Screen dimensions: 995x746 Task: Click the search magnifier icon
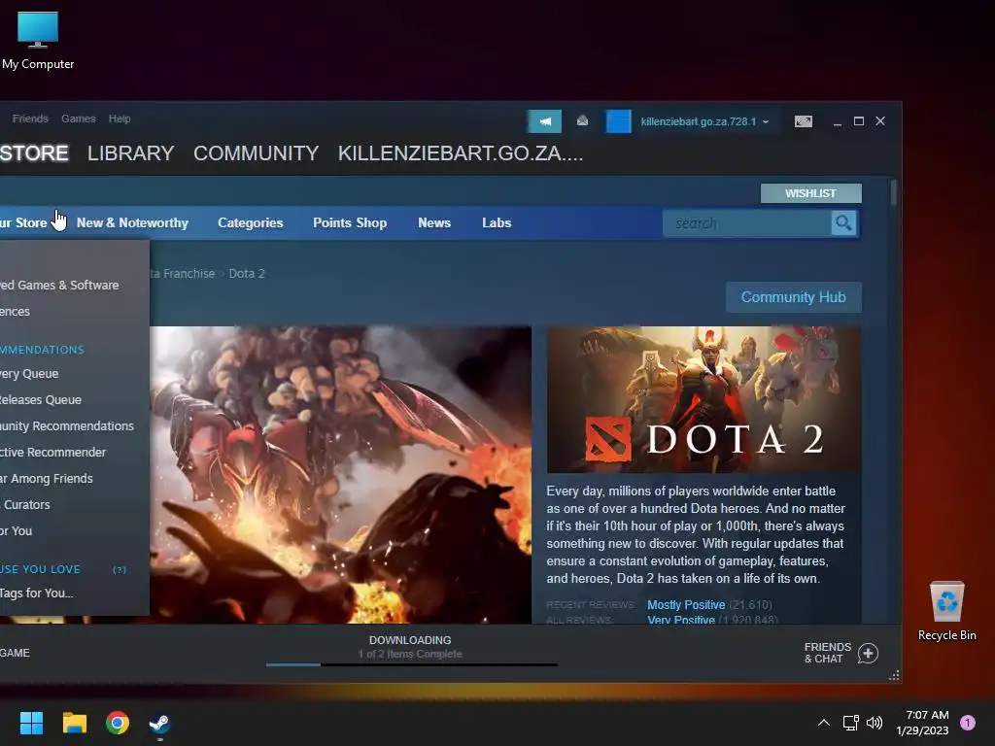(843, 223)
